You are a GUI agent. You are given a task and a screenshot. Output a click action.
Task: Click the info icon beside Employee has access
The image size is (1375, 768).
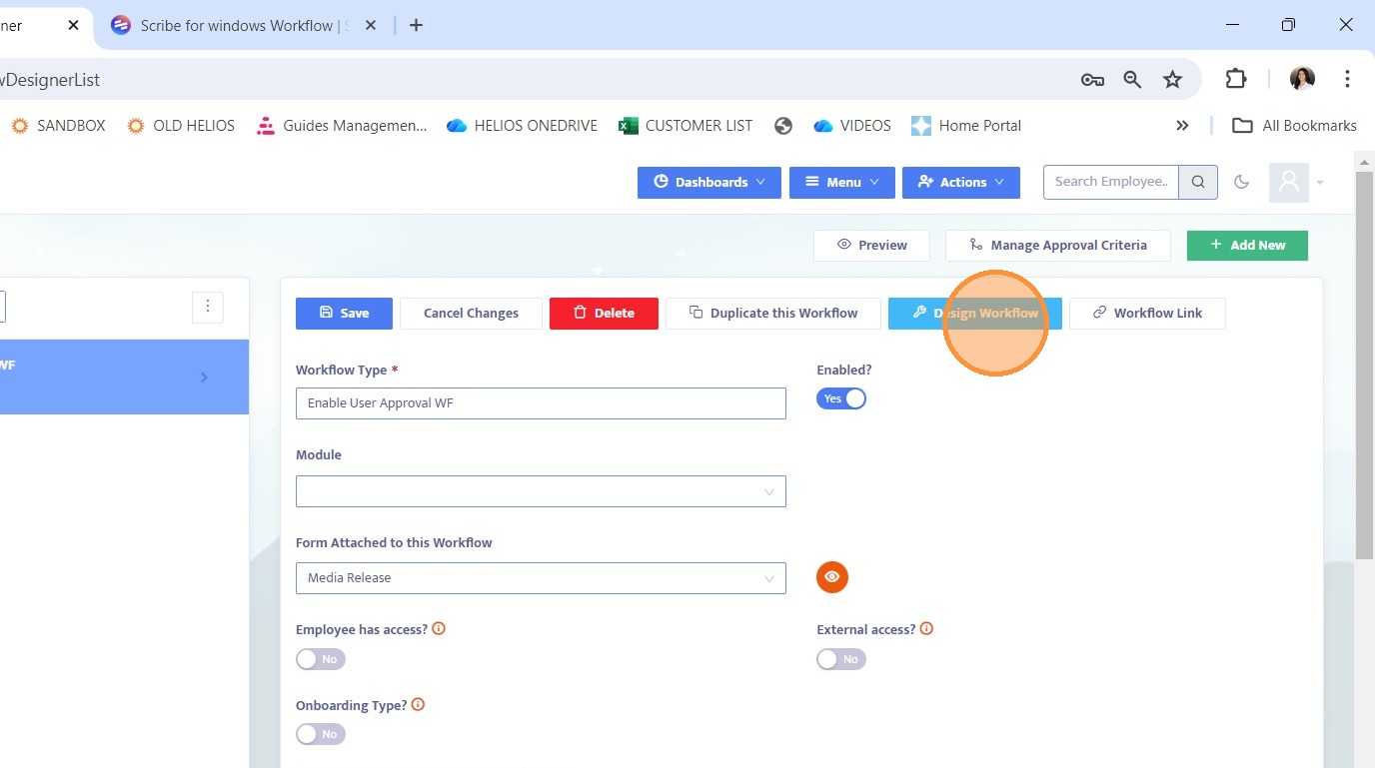pyautogui.click(x=439, y=629)
